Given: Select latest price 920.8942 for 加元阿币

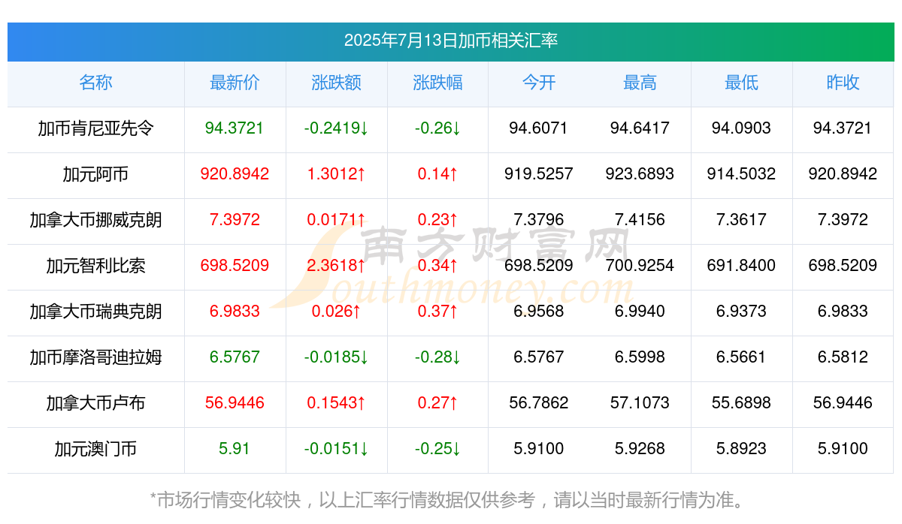Looking at the screenshot, I should 235,174.
